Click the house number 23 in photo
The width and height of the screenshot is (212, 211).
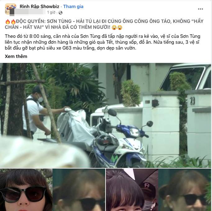click(192, 101)
